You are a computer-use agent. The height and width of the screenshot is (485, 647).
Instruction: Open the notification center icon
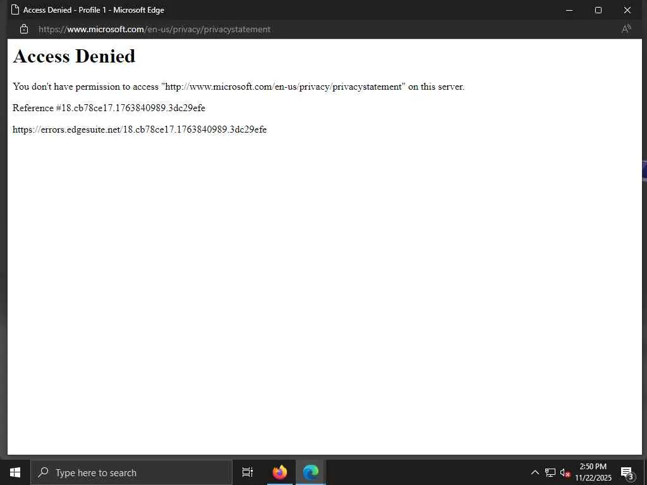click(627, 473)
